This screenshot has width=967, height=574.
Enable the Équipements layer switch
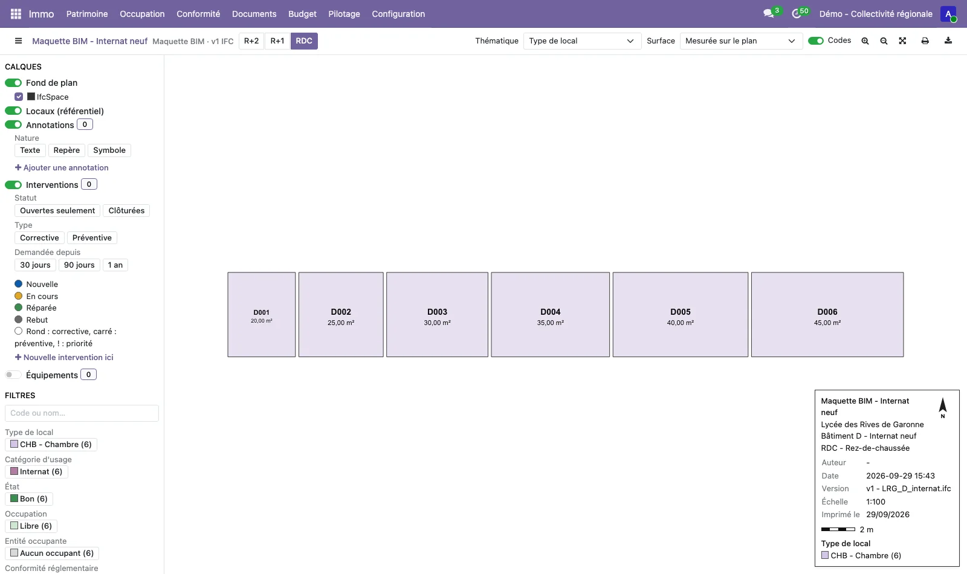click(13, 375)
